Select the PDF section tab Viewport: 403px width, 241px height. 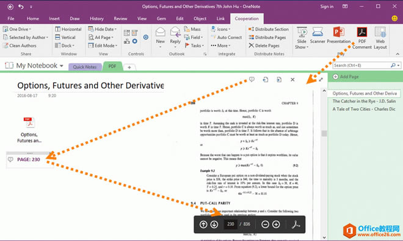tap(112, 66)
